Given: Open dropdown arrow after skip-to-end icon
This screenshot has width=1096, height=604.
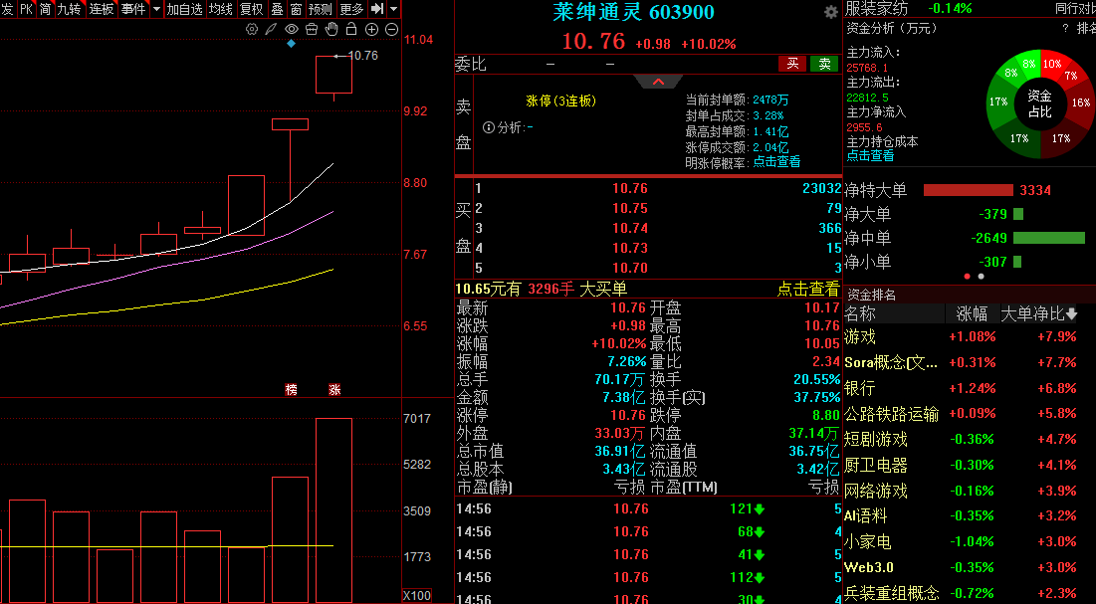Looking at the screenshot, I should pos(393,9).
